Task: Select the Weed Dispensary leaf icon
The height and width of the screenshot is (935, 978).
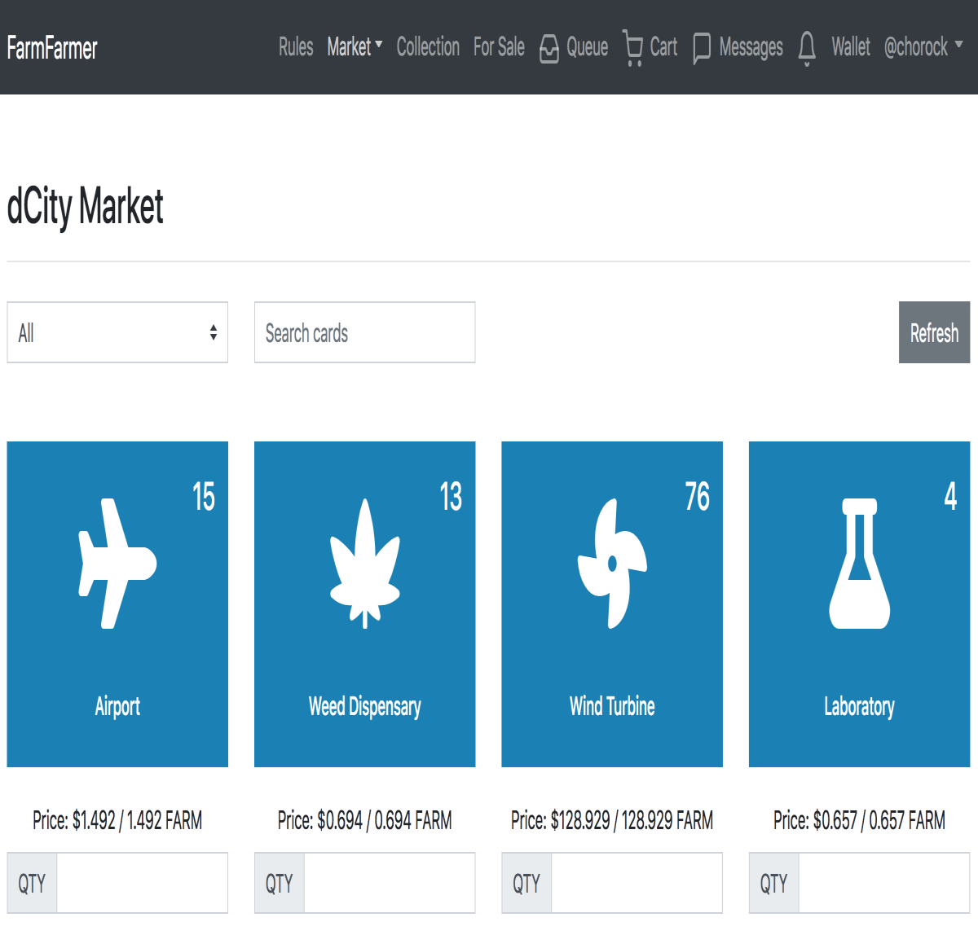Action: [365, 564]
